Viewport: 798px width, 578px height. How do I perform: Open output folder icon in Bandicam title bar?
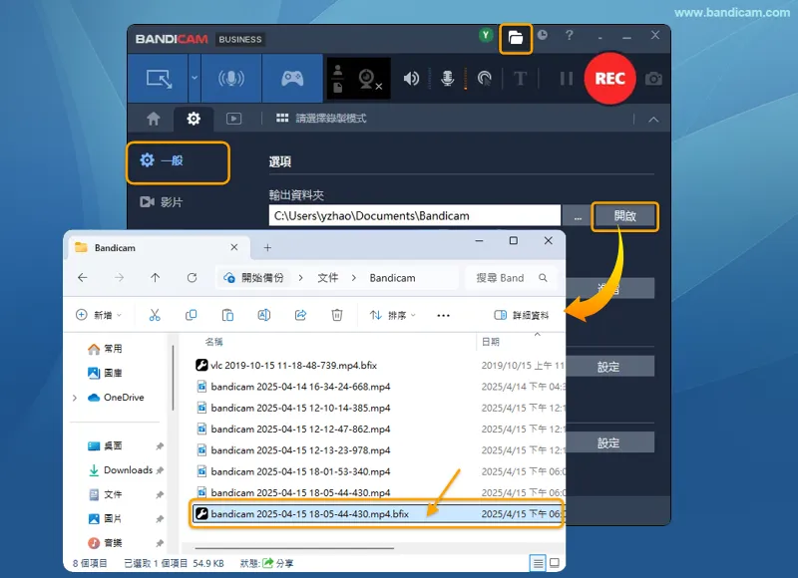[516, 38]
